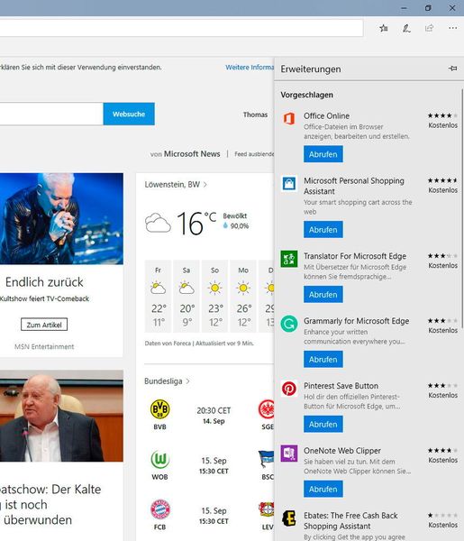Open the Weitere Informationen link

point(250,68)
